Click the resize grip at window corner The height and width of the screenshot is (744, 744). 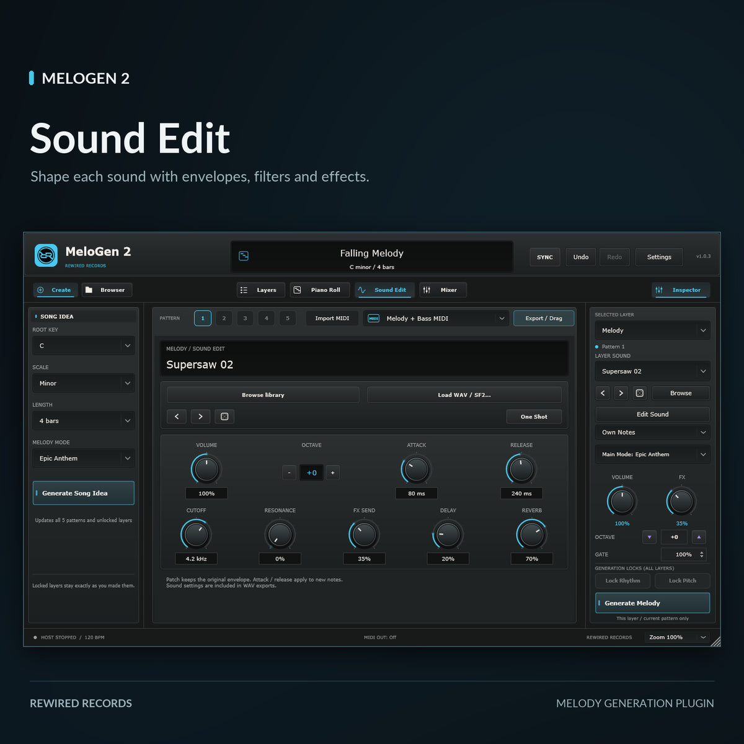click(715, 640)
